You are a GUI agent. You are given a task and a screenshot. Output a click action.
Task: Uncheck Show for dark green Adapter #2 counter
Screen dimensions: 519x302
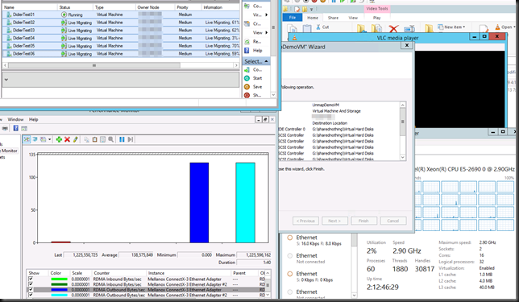click(x=31, y=284)
